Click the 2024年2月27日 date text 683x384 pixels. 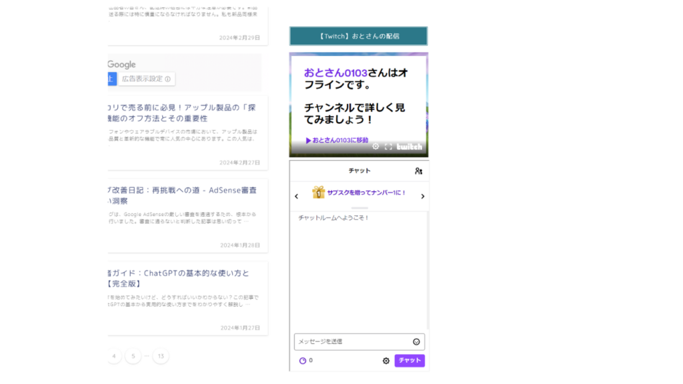[239, 163]
